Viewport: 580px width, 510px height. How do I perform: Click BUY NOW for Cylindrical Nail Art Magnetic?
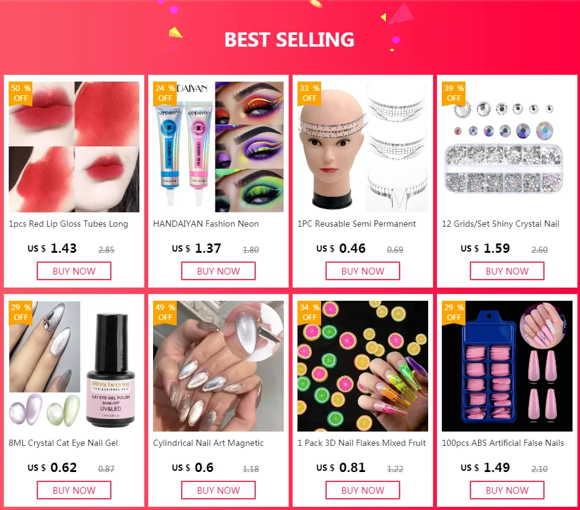click(x=218, y=490)
